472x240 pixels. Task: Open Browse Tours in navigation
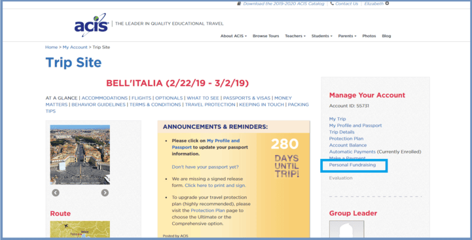coord(266,36)
